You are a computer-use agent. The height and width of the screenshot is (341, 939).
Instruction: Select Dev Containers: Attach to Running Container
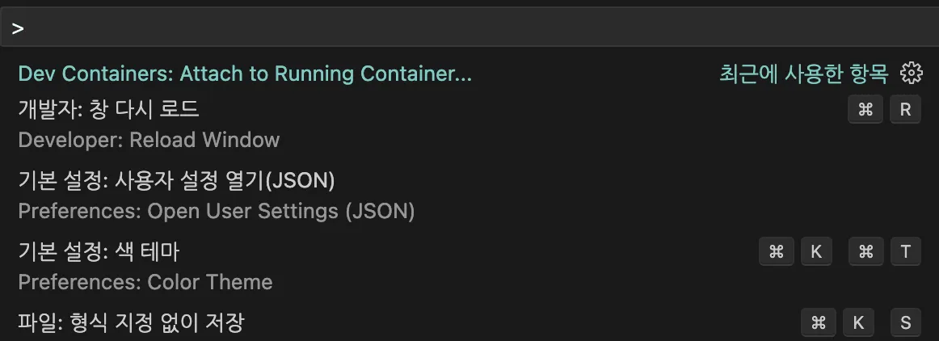coord(245,74)
